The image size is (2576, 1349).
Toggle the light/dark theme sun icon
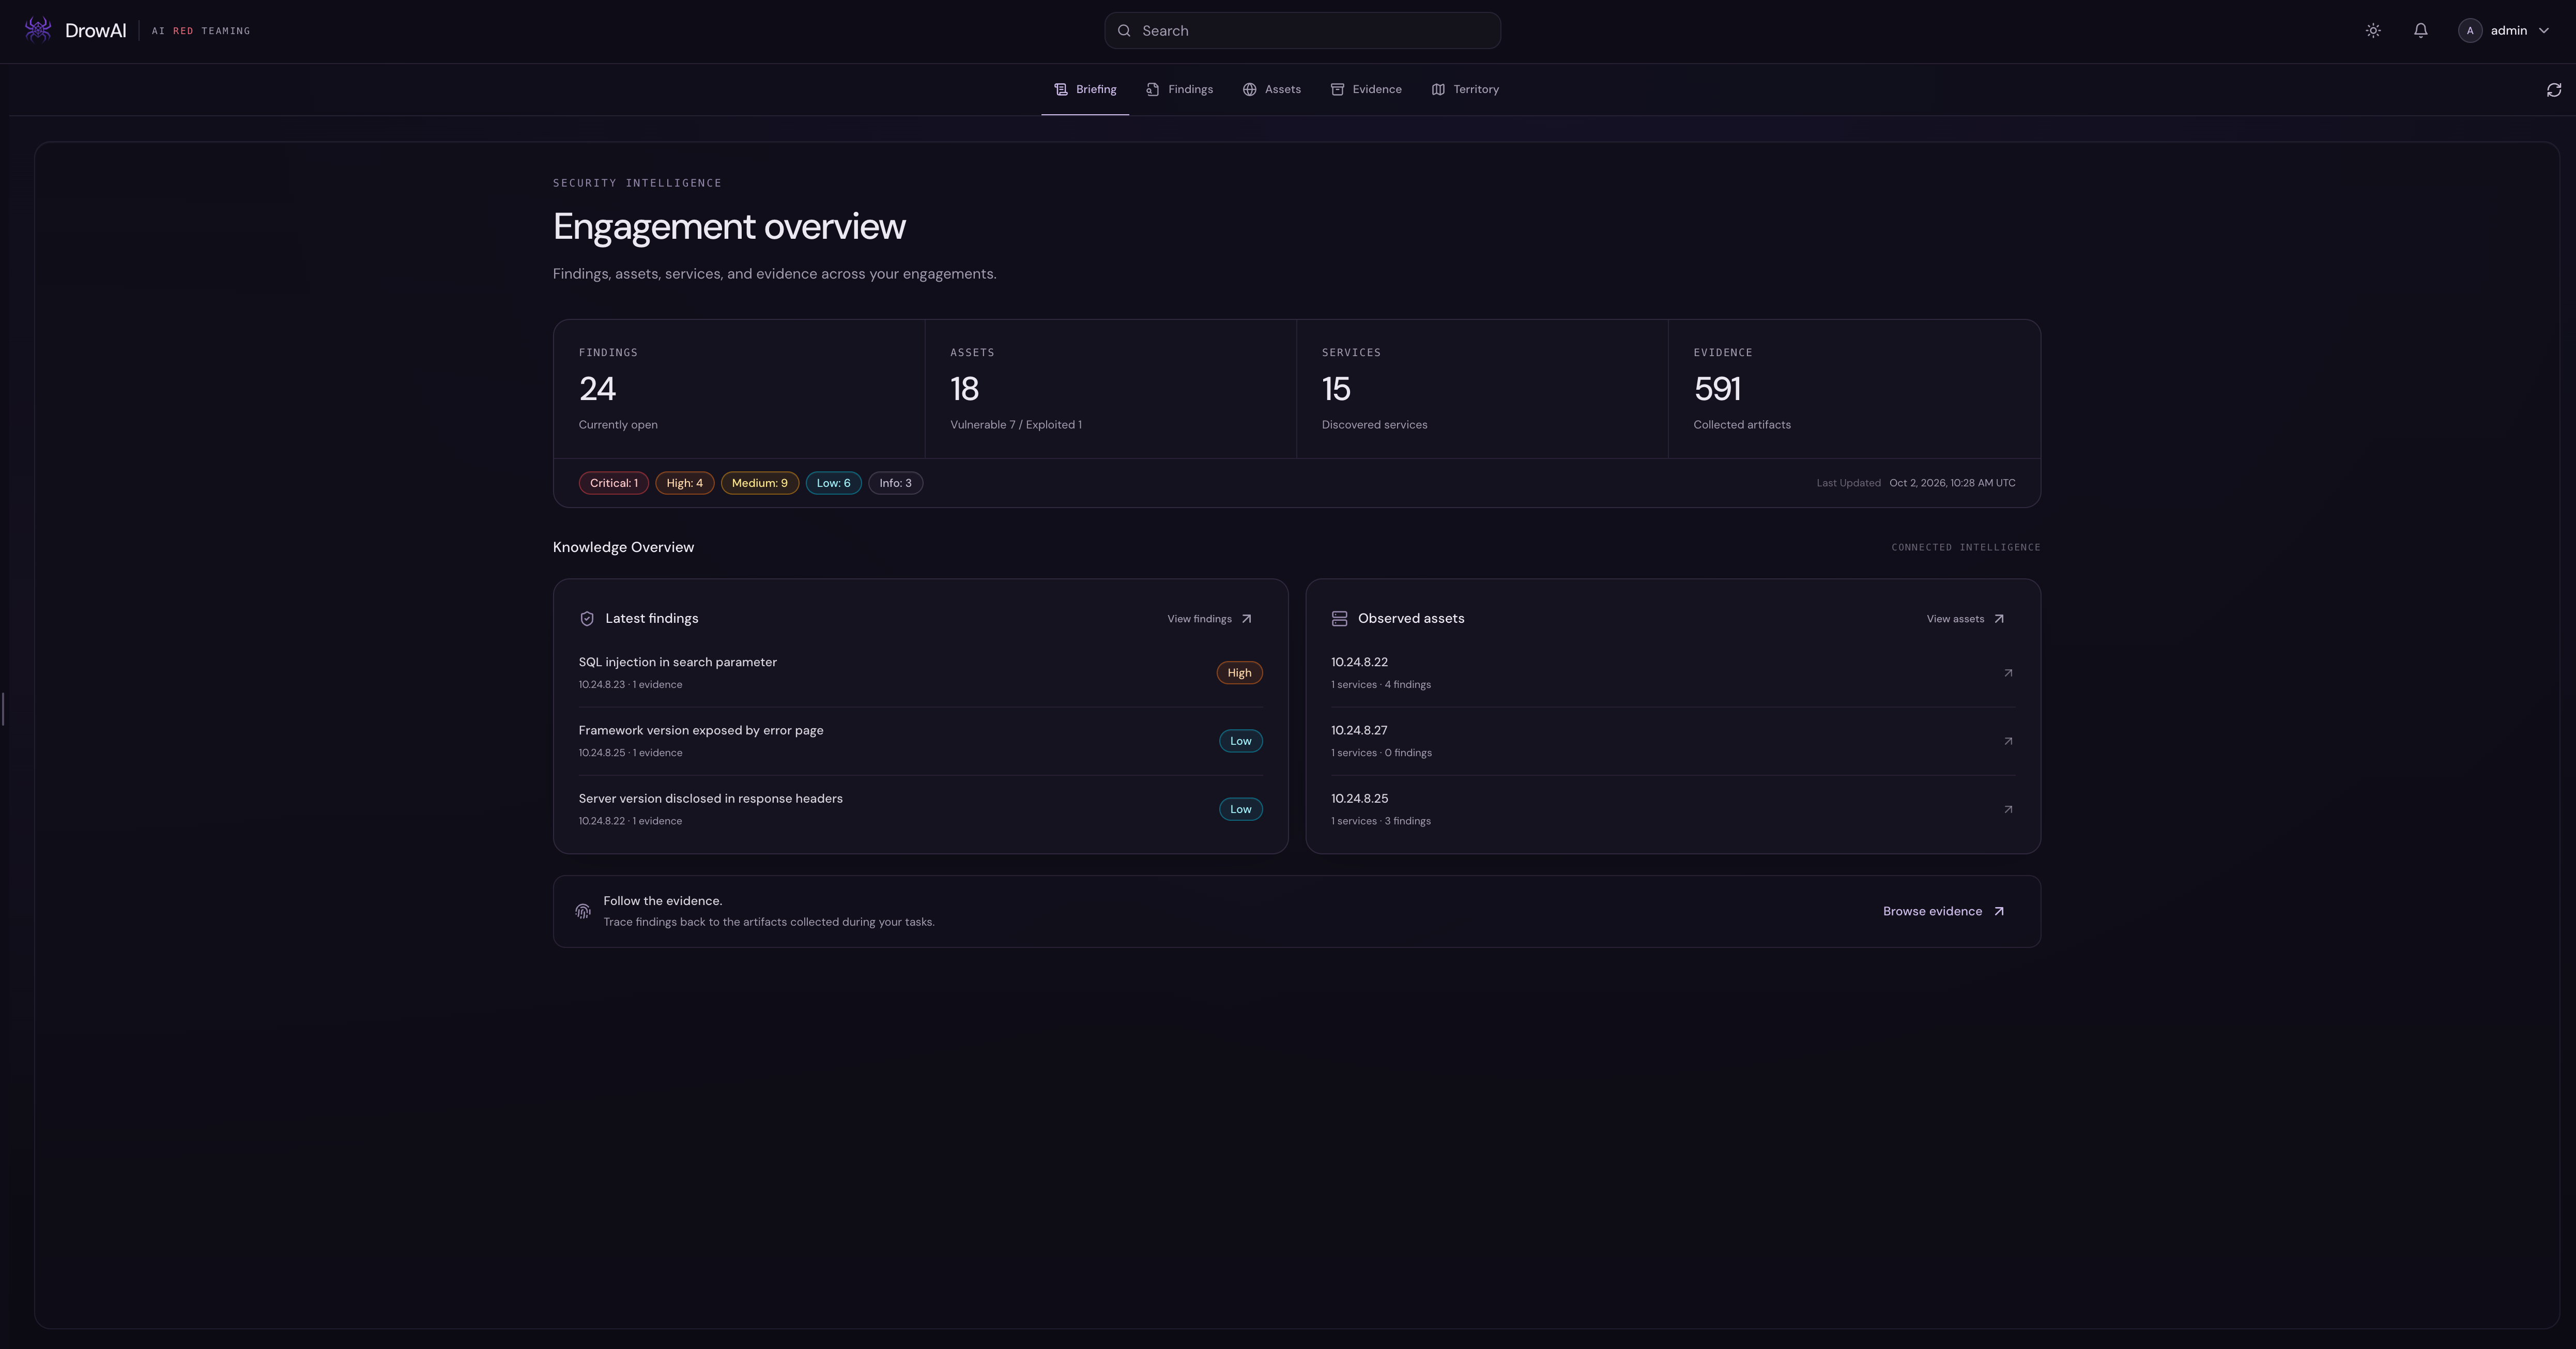click(x=2373, y=31)
